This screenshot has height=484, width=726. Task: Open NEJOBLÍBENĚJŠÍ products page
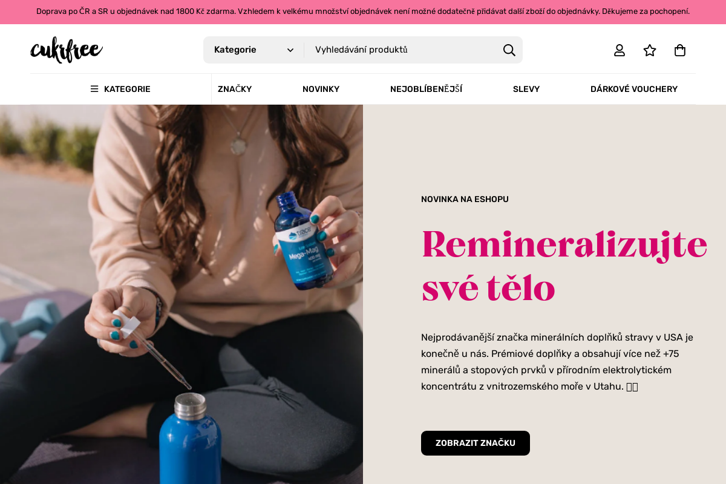(x=426, y=89)
